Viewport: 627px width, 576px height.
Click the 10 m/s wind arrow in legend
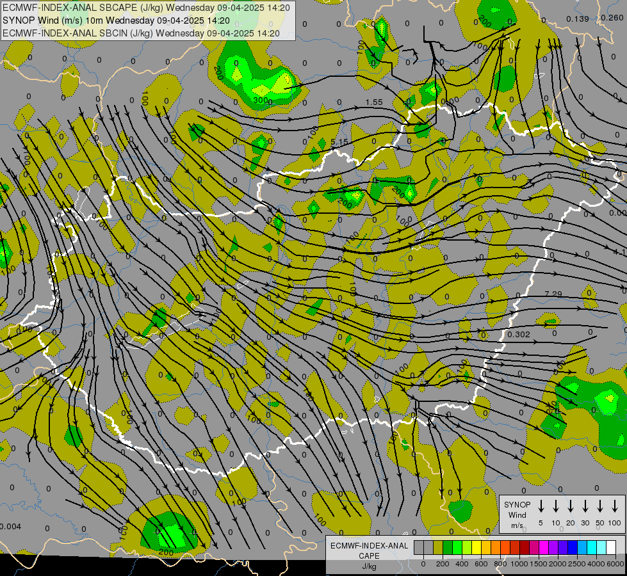pos(555,506)
